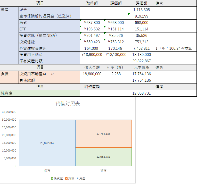Viewport: 197px width, 184px height.
Task: Select the 株式 row label
Action: click(49, 23)
